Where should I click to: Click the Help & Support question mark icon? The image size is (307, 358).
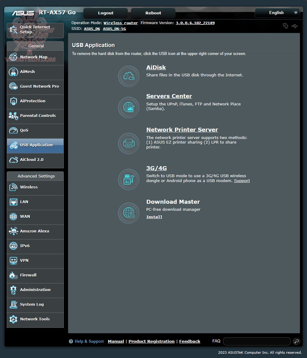71,341
